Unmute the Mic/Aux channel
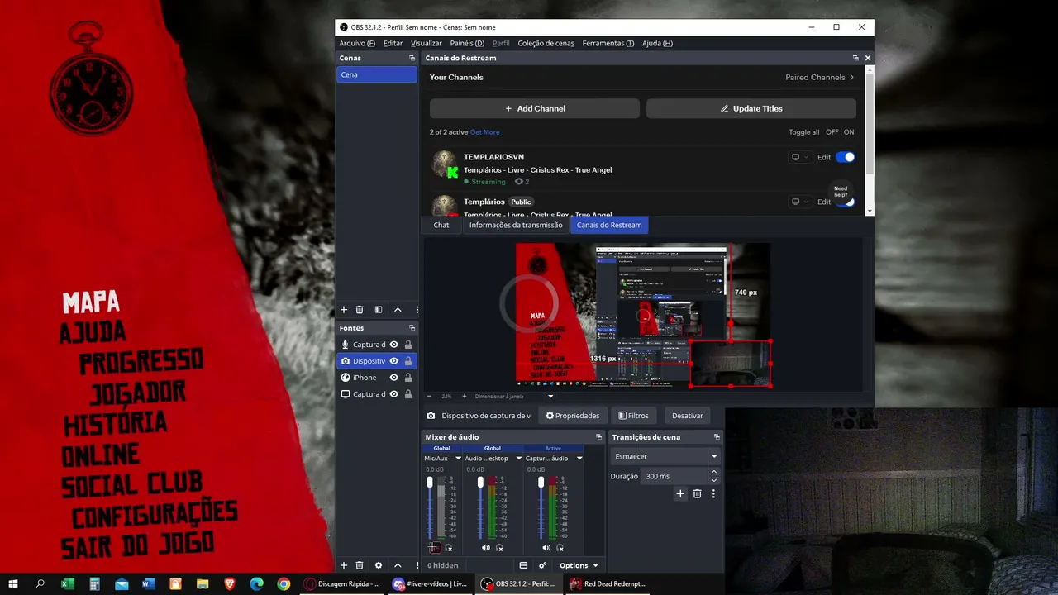The image size is (1058, 595). pos(435,548)
